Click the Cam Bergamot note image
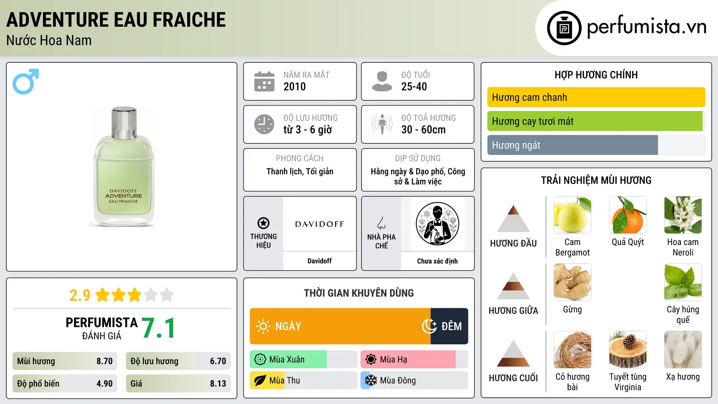 click(573, 215)
